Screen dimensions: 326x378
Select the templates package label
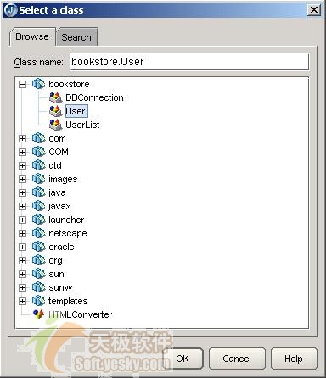tap(68, 301)
